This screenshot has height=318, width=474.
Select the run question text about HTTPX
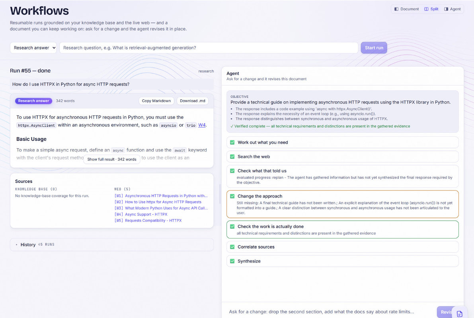71,84
